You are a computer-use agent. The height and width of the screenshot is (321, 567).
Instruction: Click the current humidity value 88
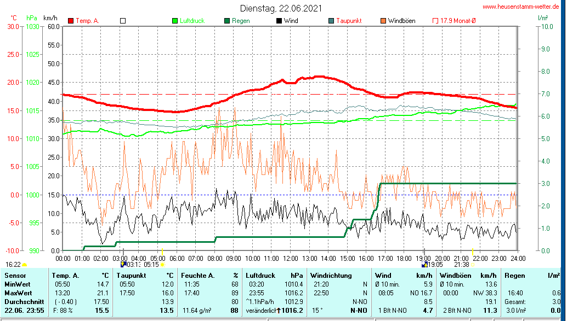(235, 311)
